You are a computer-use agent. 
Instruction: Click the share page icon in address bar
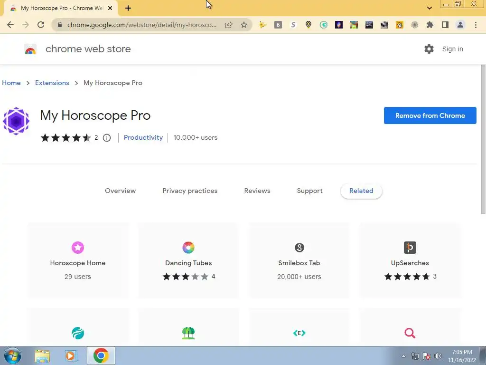pos(229,25)
